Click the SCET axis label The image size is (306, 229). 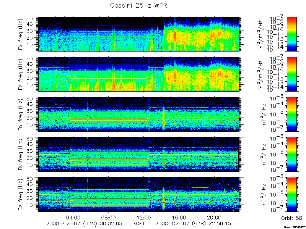139,223
